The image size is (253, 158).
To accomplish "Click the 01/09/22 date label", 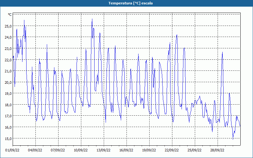I will pyautogui.click(x=12, y=150).
